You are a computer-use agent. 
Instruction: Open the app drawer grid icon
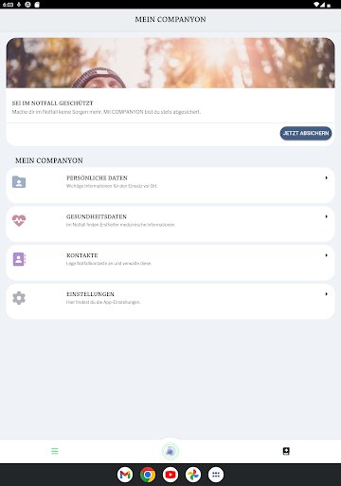coord(216,475)
